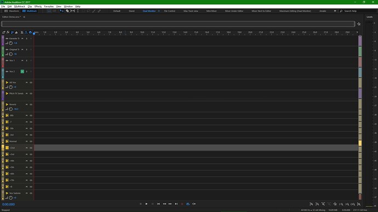Mute the Original track
The width and height of the screenshot is (378, 212).
[22, 50]
